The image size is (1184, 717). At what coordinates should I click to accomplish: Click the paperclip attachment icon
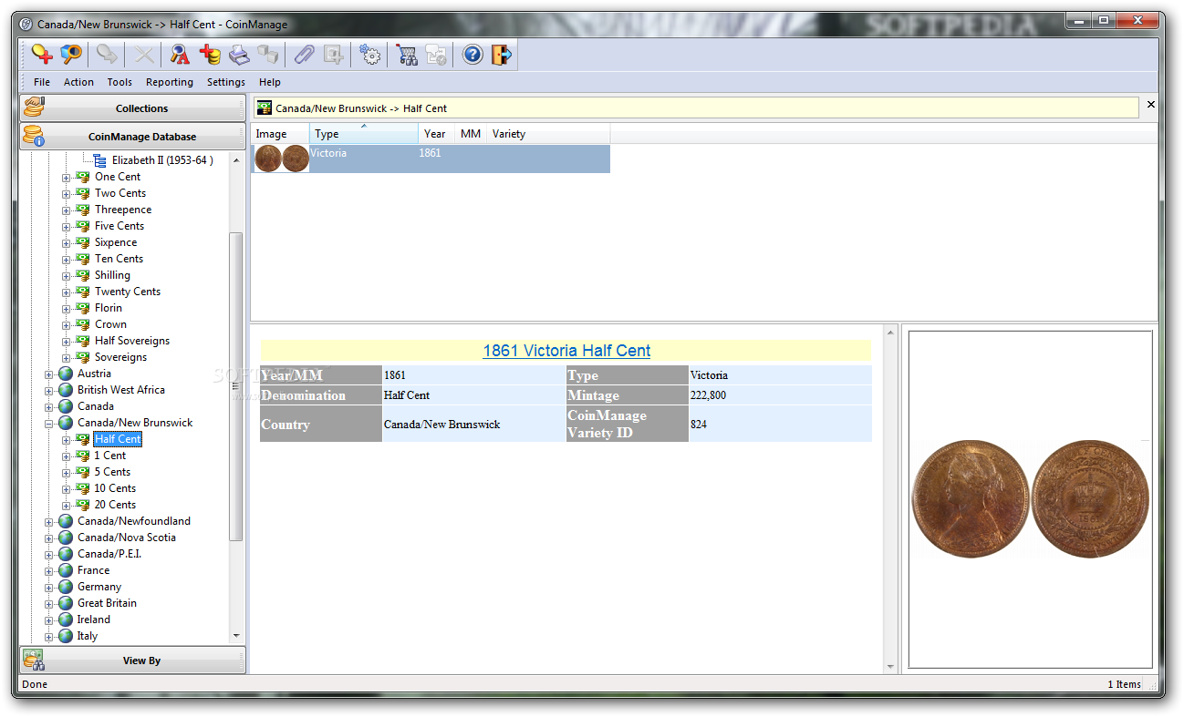(304, 55)
